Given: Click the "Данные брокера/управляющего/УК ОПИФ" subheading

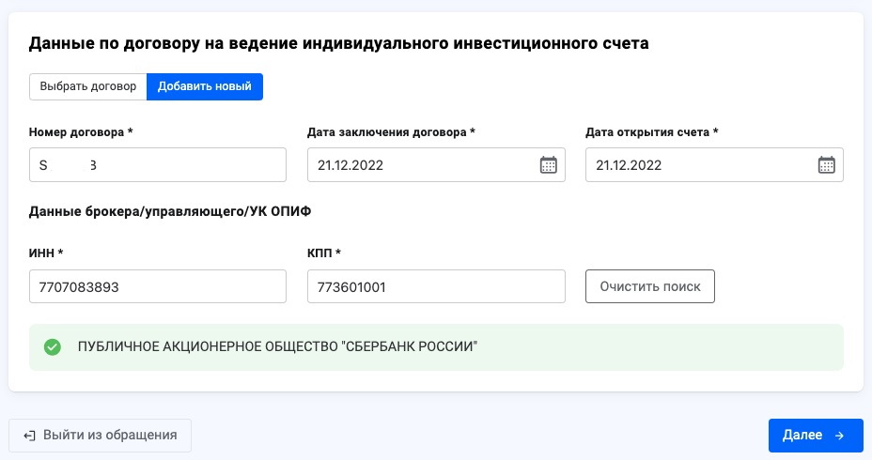Looking at the screenshot, I should point(170,211).
